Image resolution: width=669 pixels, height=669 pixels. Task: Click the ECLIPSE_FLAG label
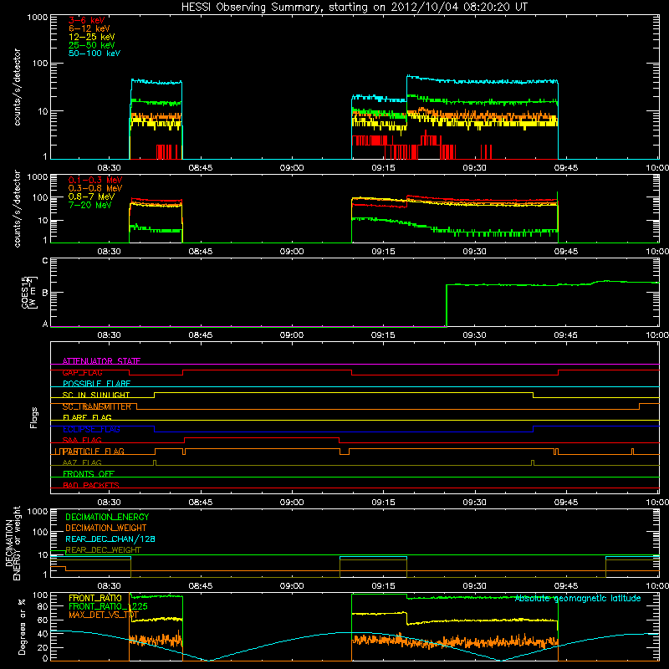tap(91, 429)
